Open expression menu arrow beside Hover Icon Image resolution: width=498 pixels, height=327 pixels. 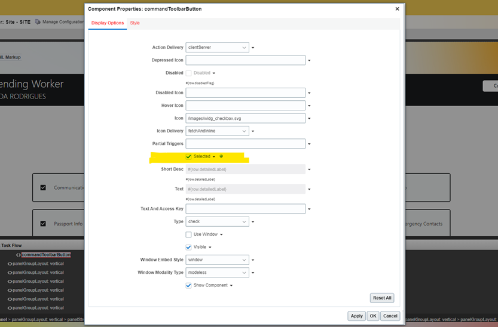pos(309,106)
